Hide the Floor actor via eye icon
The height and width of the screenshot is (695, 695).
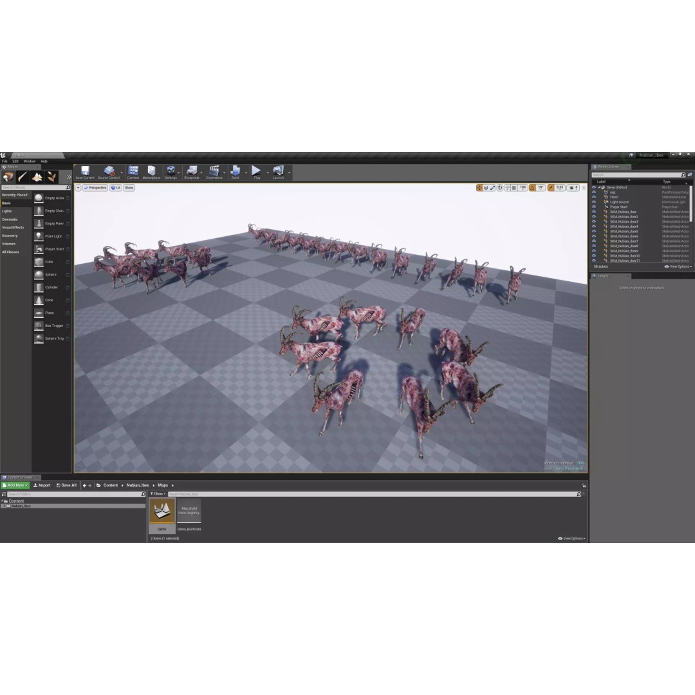coord(594,198)
